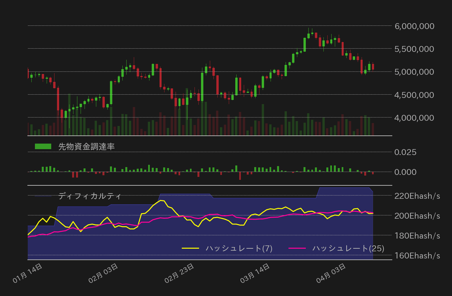This screenshot has height=296, width=452.
Task: Select the ディフィカルティ legend label
Action: point(89,196)
